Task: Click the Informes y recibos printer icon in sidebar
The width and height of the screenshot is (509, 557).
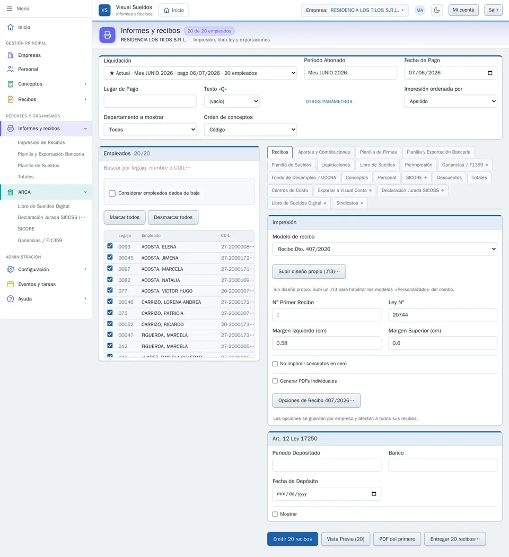Action: [x=11, y=128]
